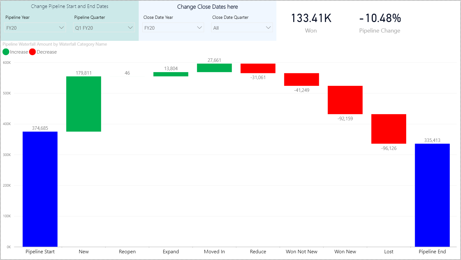Click the 374,685 data label
This screenshot has height=260, width=461.
coord(40,128)
